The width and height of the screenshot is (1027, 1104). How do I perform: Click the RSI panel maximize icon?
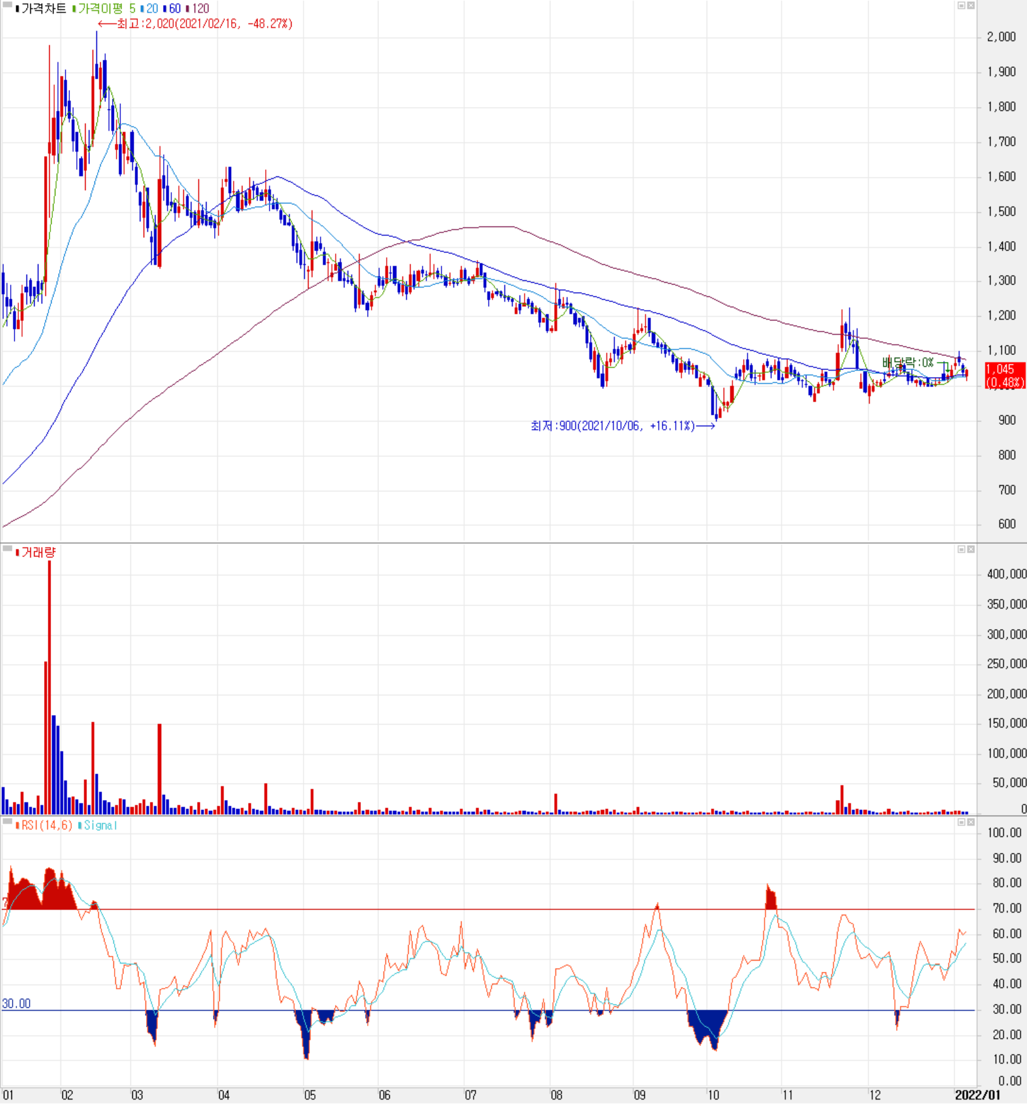[x=961, y=822]
